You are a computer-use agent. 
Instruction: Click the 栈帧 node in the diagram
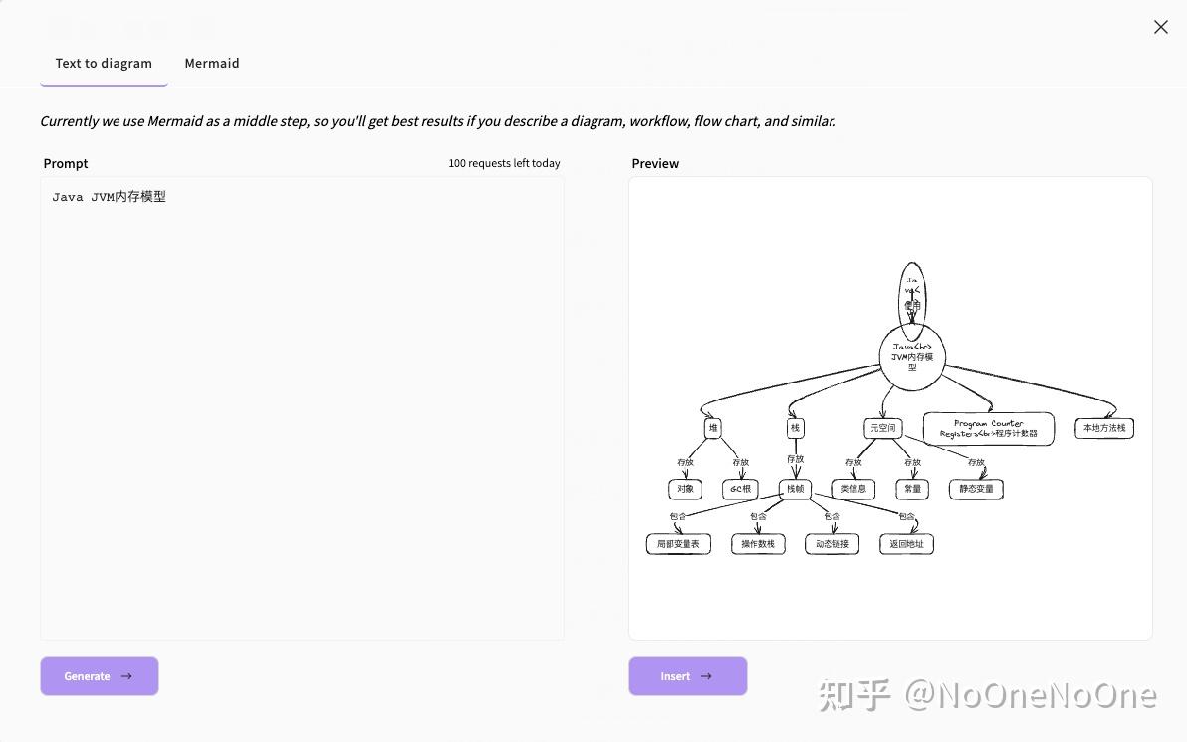point(795,489)
